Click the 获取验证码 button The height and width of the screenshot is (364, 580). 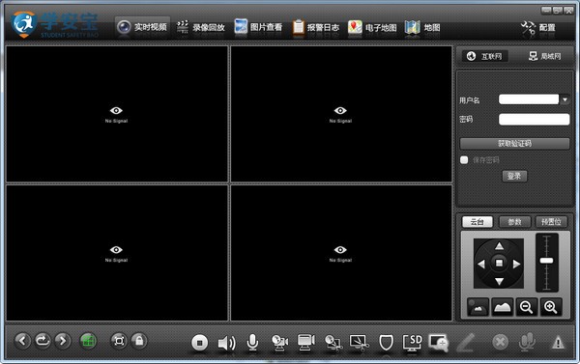(x=514, y=144)
